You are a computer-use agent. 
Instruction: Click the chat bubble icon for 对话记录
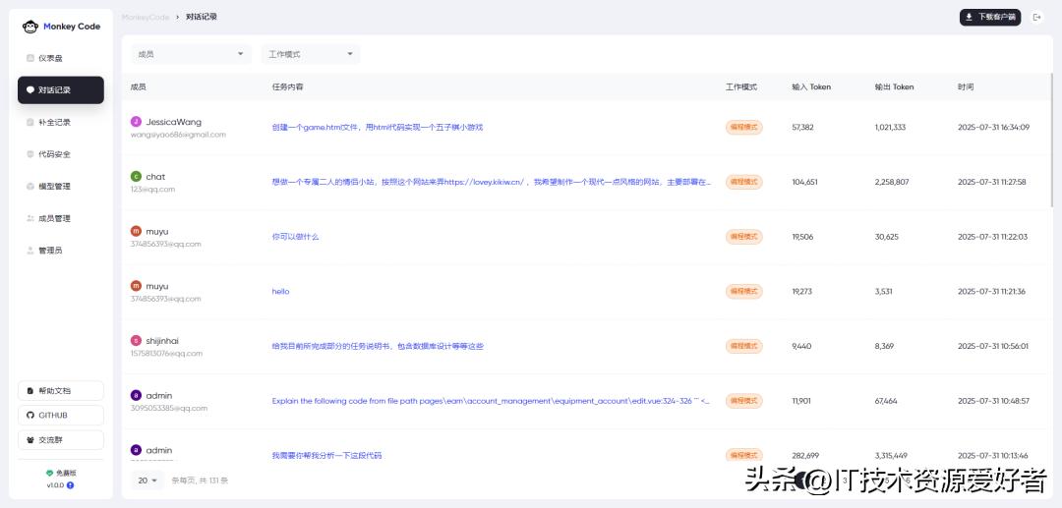(x=29, y=90)
